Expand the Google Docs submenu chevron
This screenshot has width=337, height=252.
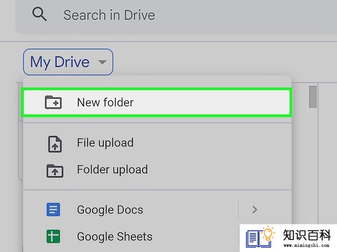(x=255, y=209)
